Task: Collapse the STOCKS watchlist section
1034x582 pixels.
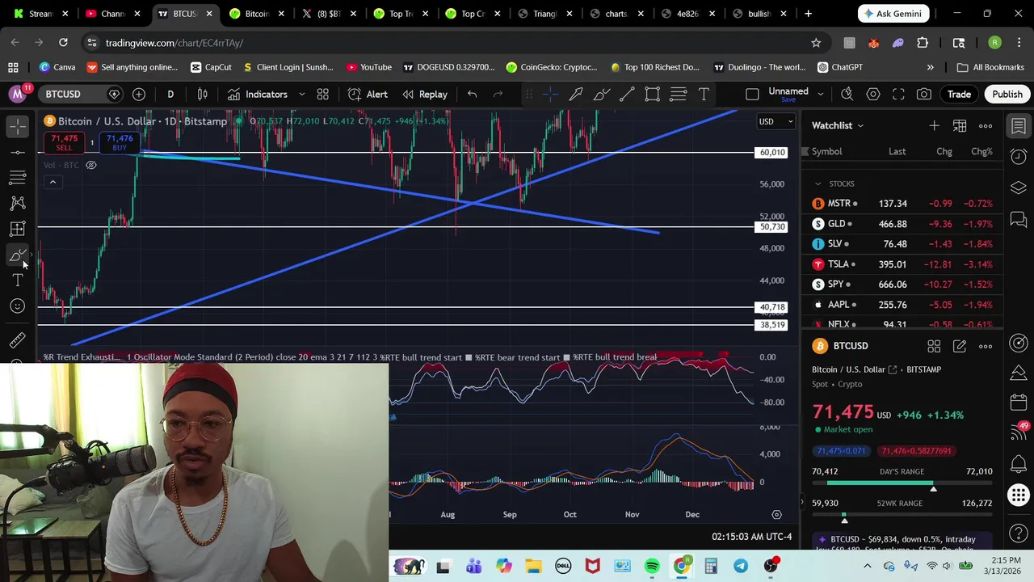Action: pos(818,183)
